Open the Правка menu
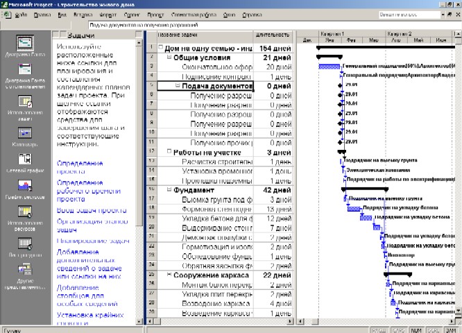Screen dimensions: 462x333 (42, 15)
